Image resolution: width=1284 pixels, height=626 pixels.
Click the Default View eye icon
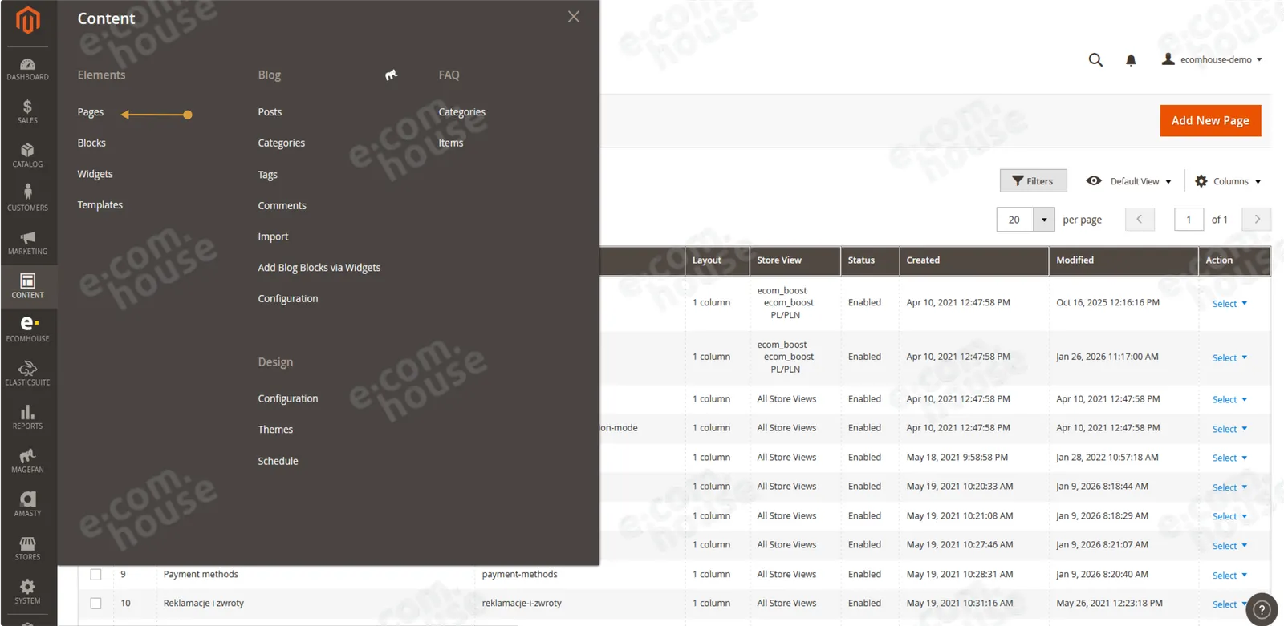coord(1094,181)
